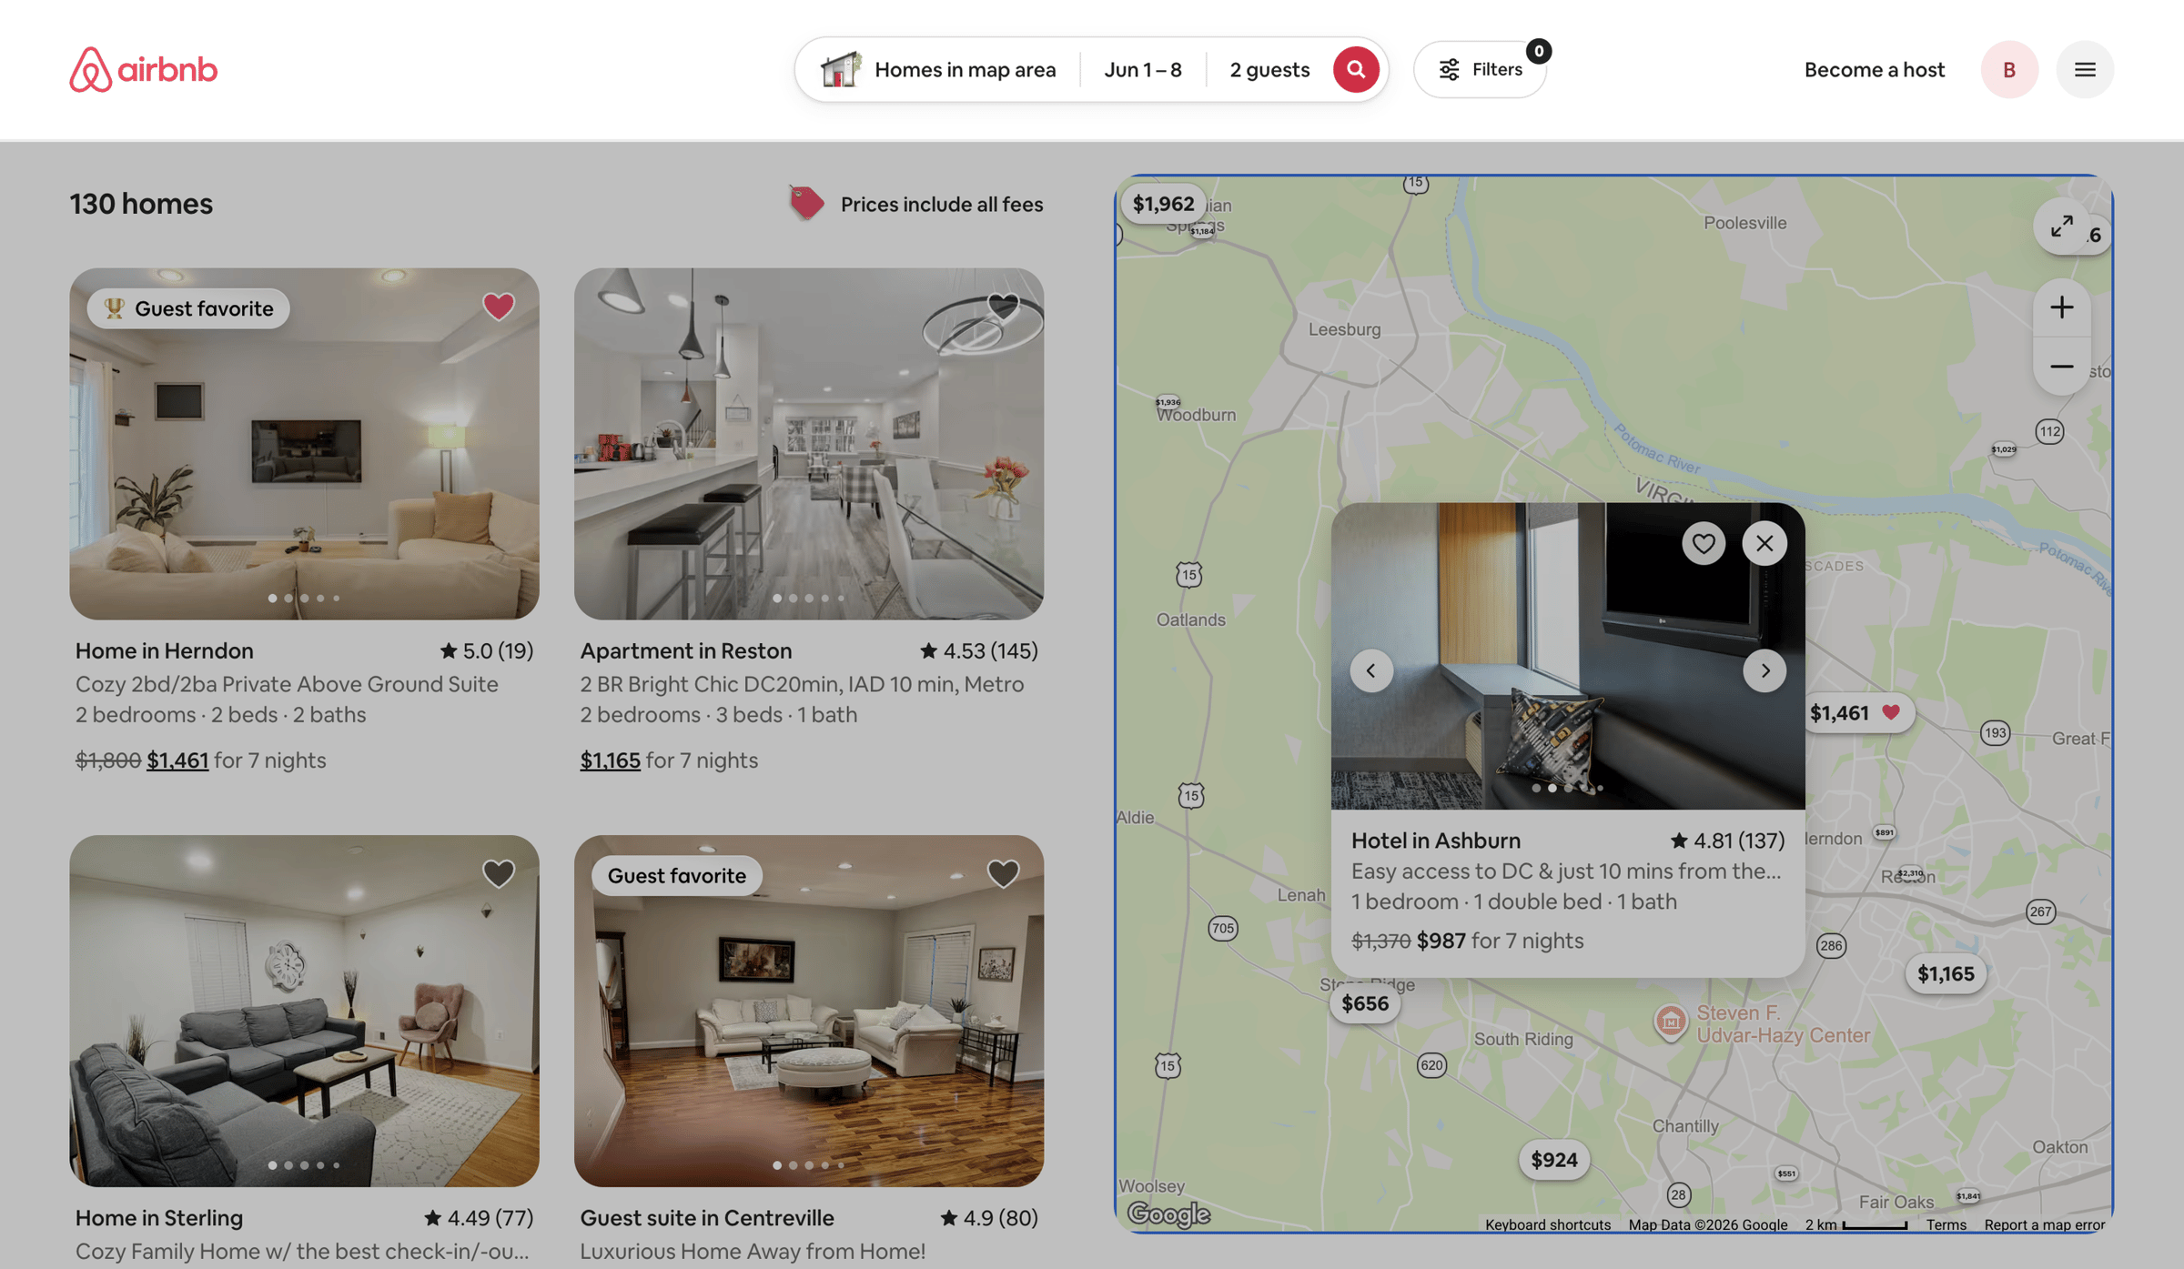This screenshot has height=1269, width=2184.
Task: Change the 2 guests selection
Action: (1269, 69)
